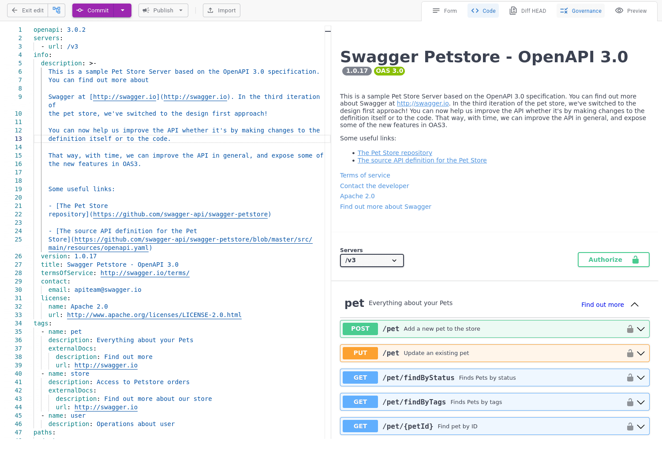Screen dimensions: 662x453
Task: Click line number 34 in the gutter
Action: (x=18, y=323)
